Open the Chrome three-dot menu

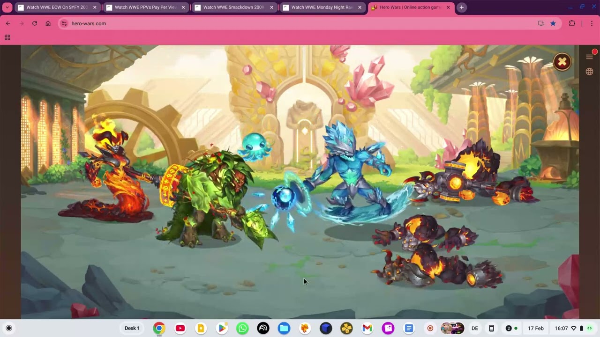[x=592, y=23]
